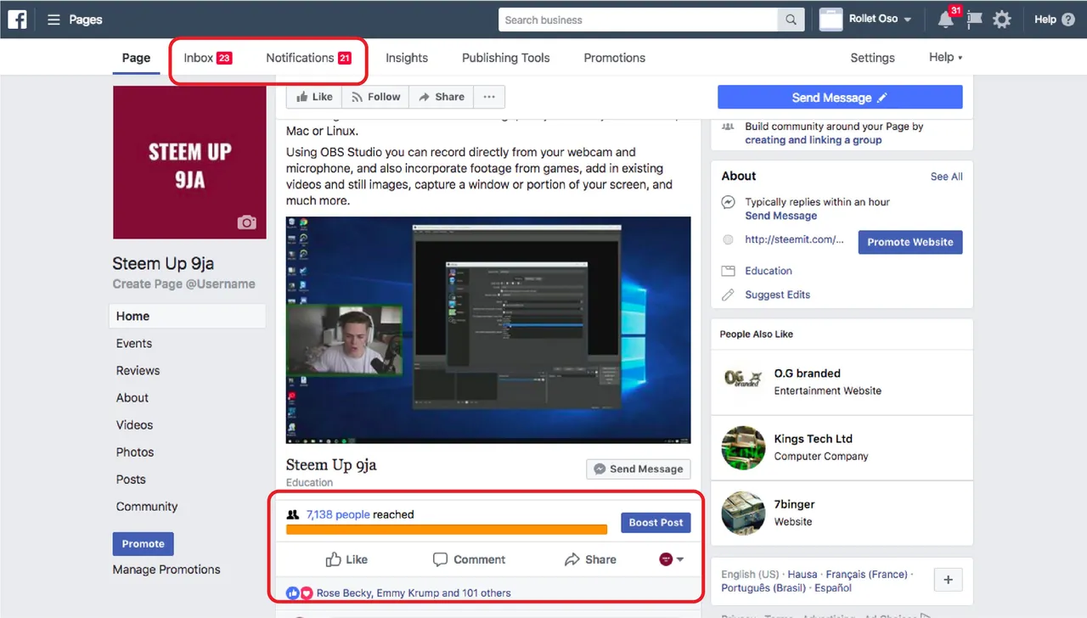
Task: Click the Search business input field
Action: pyautogui.click(x=638, y=20)
